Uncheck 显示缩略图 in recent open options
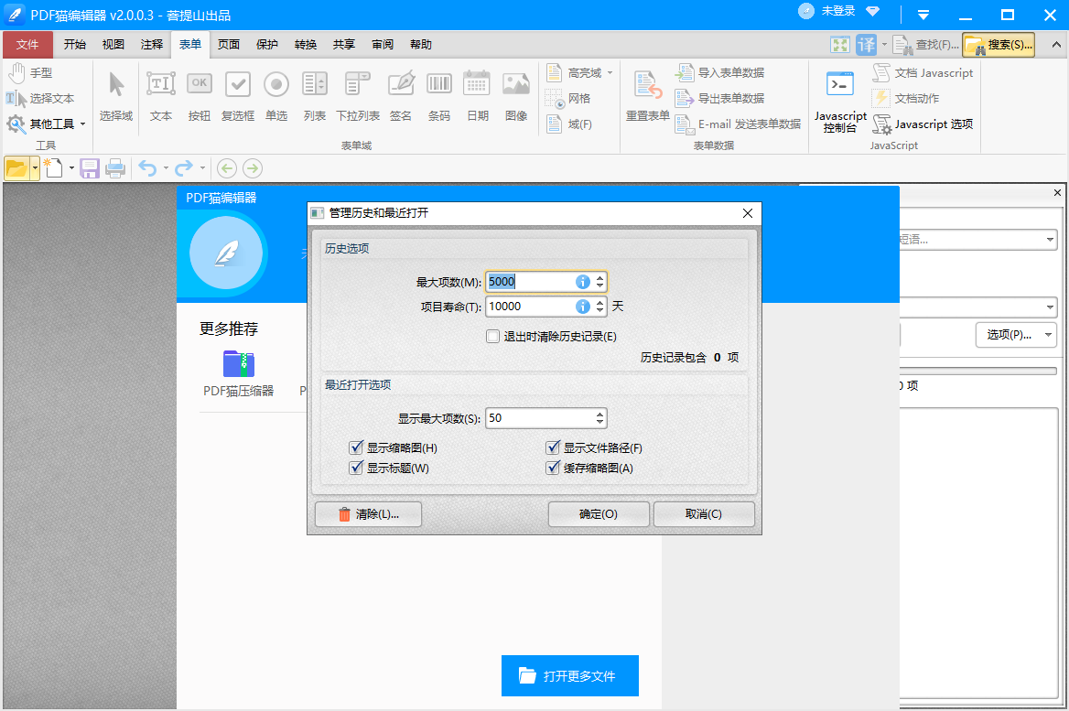Viewport: 1069px width, 711px height. (356, 447)
